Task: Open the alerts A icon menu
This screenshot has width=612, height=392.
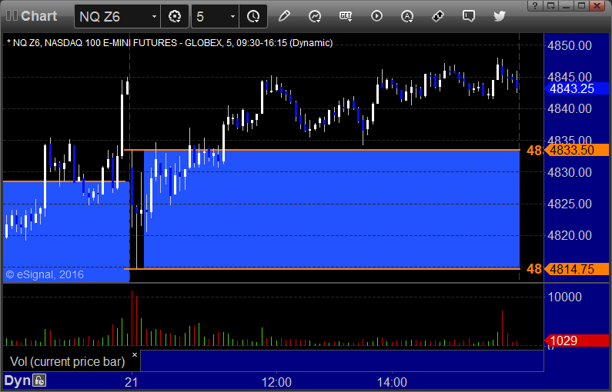Action: pos(407,16)
